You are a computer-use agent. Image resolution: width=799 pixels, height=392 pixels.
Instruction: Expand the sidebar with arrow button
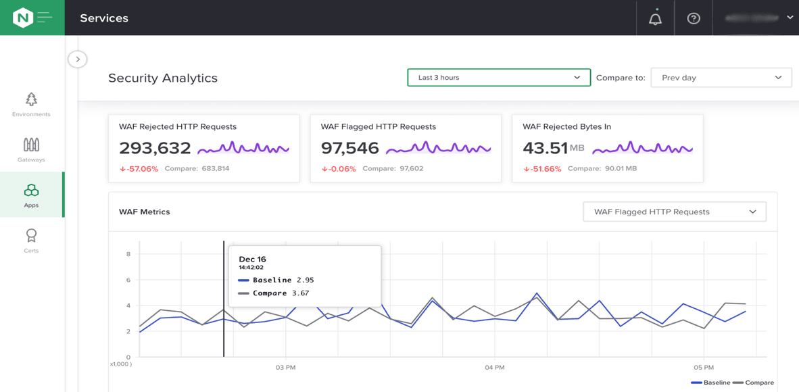coord(78,59)
